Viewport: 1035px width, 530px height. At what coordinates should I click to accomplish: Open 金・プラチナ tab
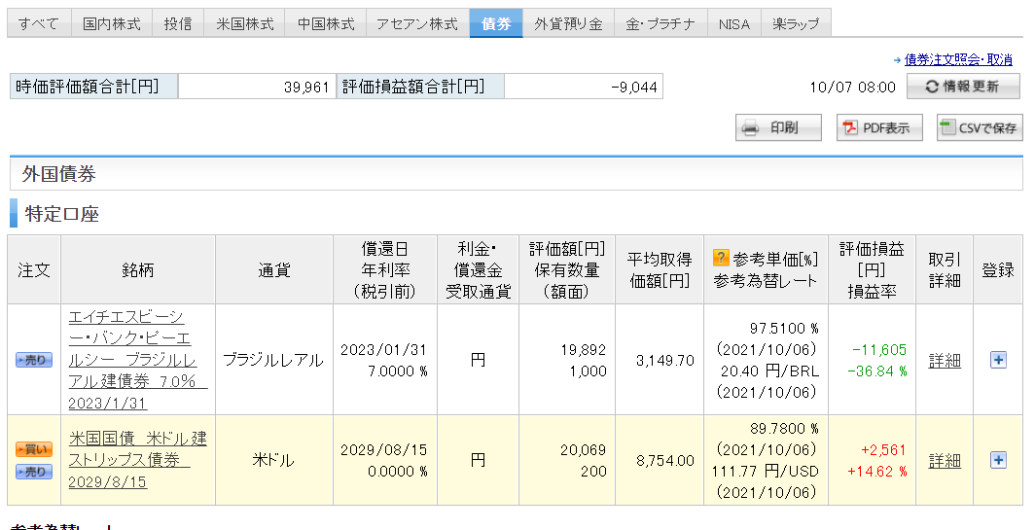[x=660, y=23]
